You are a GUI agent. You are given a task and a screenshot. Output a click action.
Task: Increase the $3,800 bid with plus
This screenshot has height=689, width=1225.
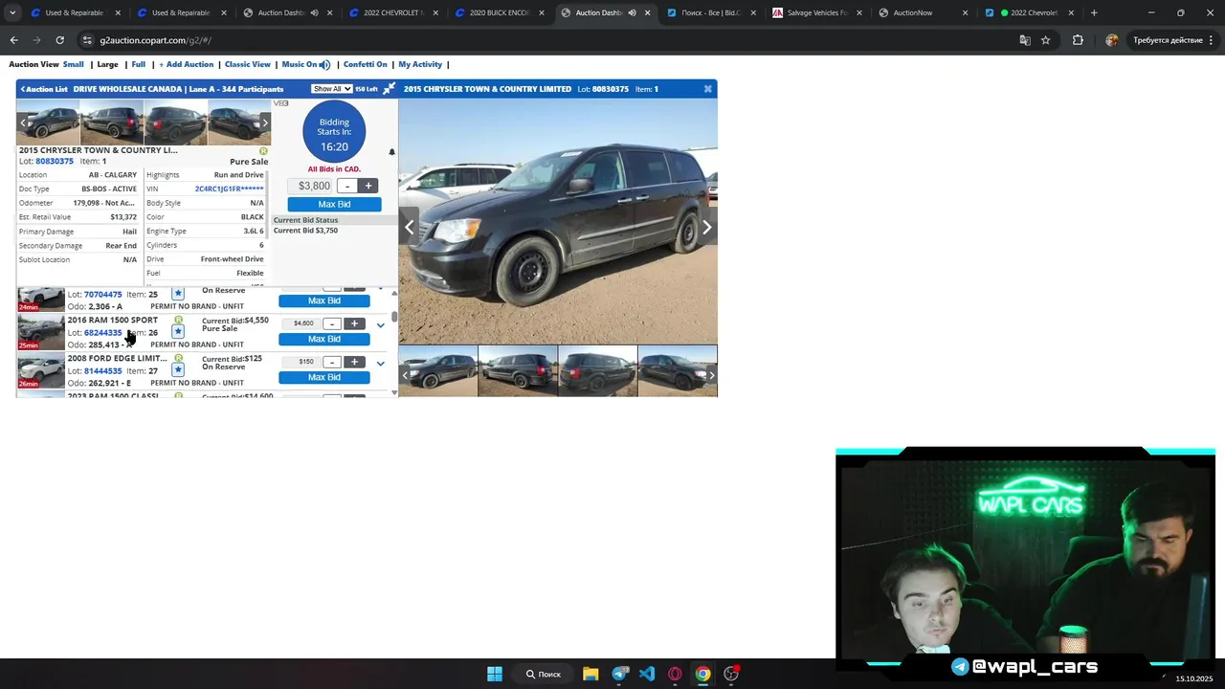(368, 186)
